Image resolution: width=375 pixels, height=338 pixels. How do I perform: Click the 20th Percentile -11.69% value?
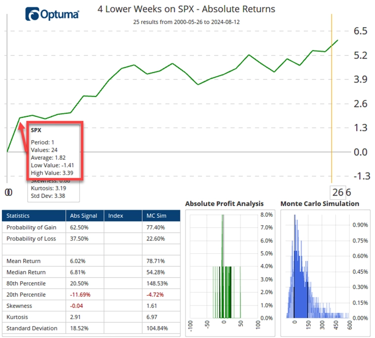coord(80,294)
